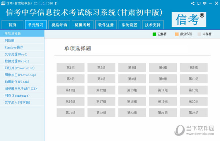
Task: Open 网页(Frontpage) in sidebar
Action: click(x=22, y=96)
